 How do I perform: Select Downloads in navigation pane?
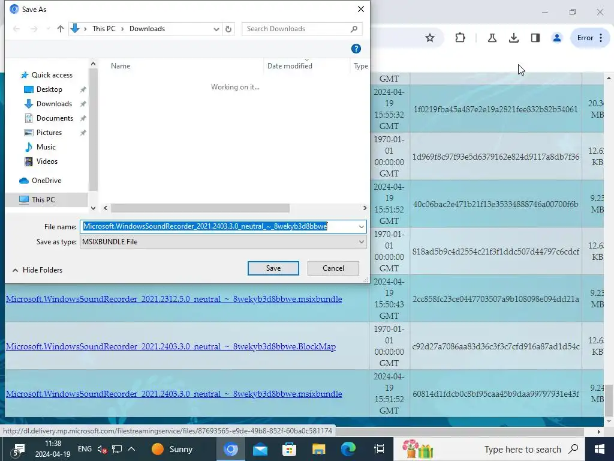point(53,104)
